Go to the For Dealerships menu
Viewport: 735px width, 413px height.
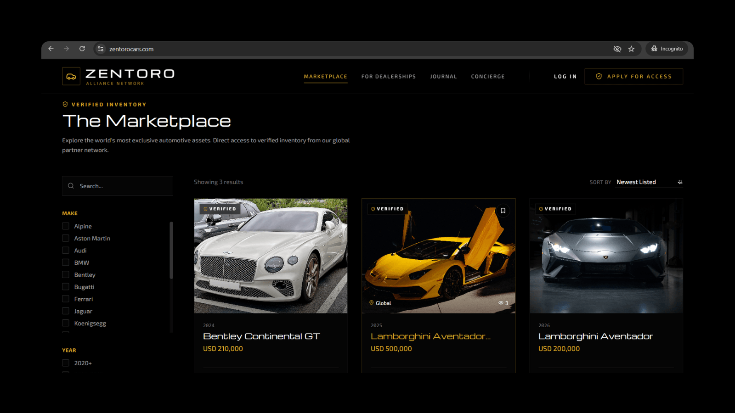(x=389, y=77)
